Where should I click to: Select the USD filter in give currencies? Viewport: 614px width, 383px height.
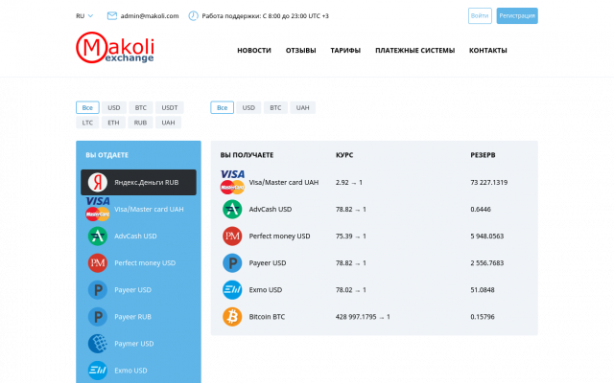coord(114,107)
